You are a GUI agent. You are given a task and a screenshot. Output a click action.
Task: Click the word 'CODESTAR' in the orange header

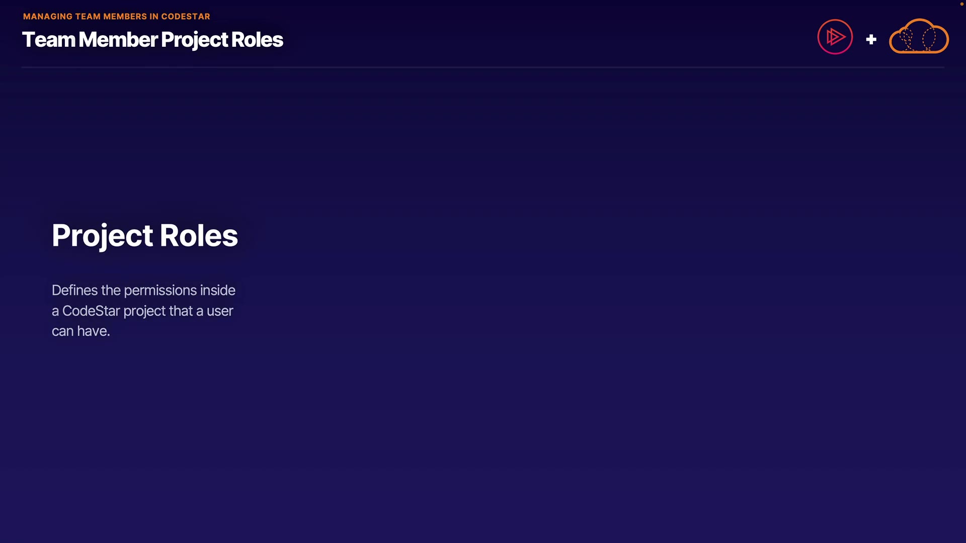point(186,17)
